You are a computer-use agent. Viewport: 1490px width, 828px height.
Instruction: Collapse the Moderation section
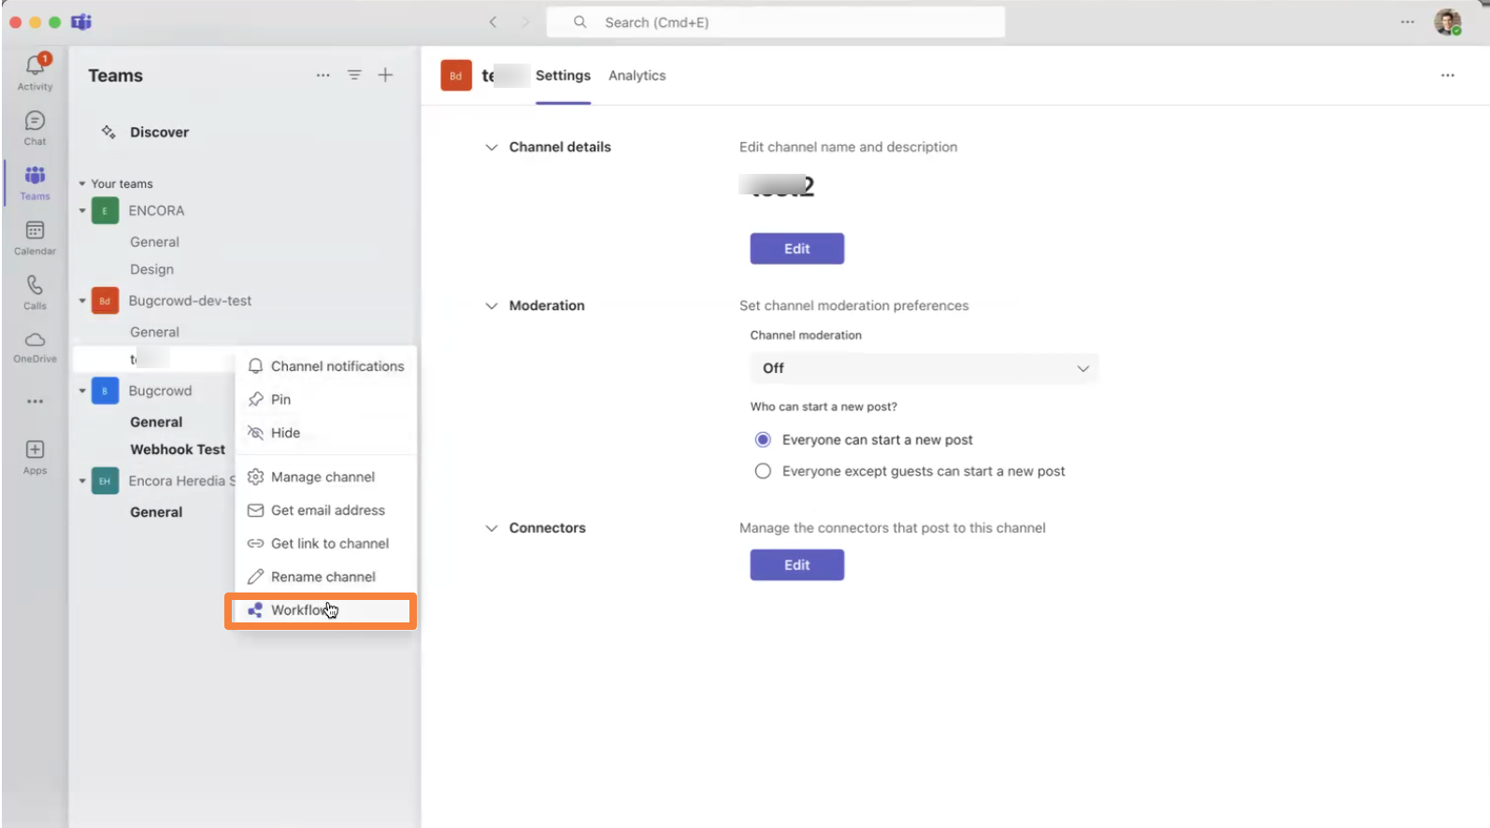(x=491, y=306)
